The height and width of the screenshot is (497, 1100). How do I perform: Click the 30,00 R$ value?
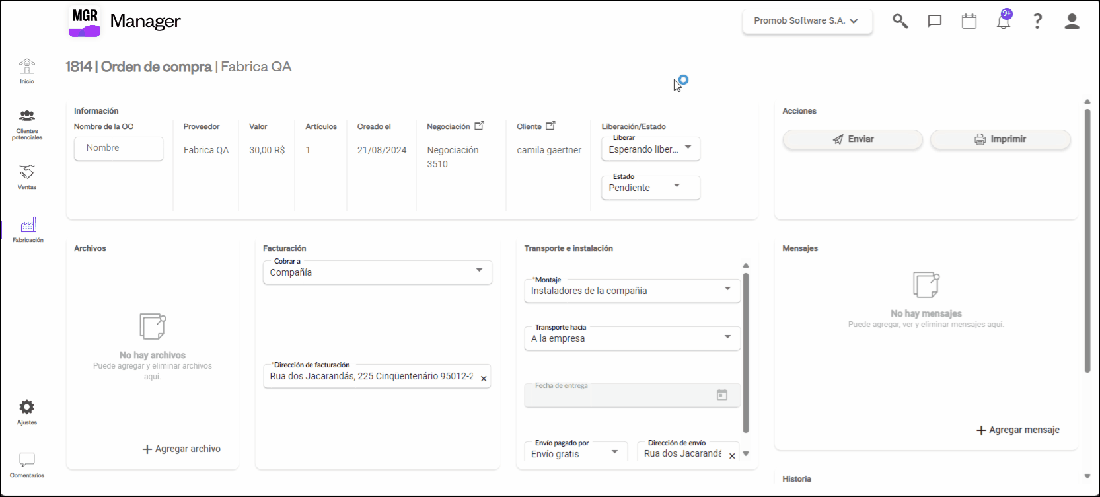coord(267,150)
